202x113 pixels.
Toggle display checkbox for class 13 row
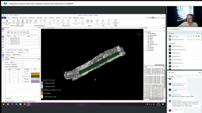click(9, 79)
